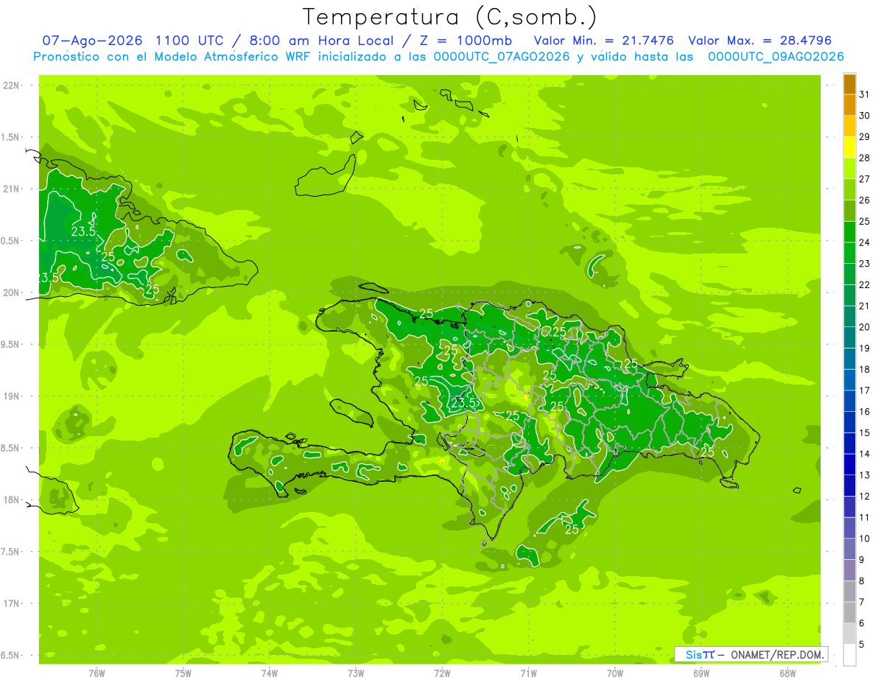Click the 72W longitude label
Viewport: 884px width, 683px height.
point(442,673)
